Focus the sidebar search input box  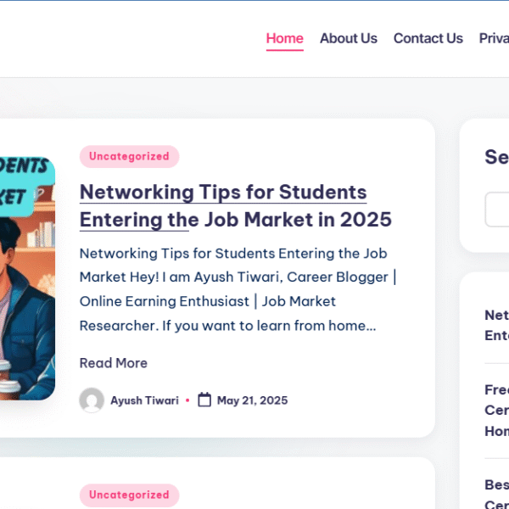[497, 210]
